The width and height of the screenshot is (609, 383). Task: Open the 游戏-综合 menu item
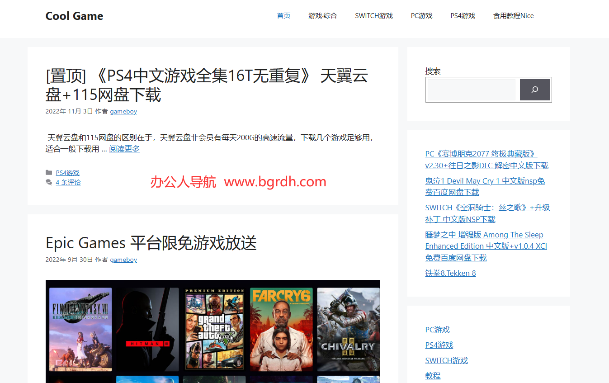pyautogui.click(x=322, y=16)
